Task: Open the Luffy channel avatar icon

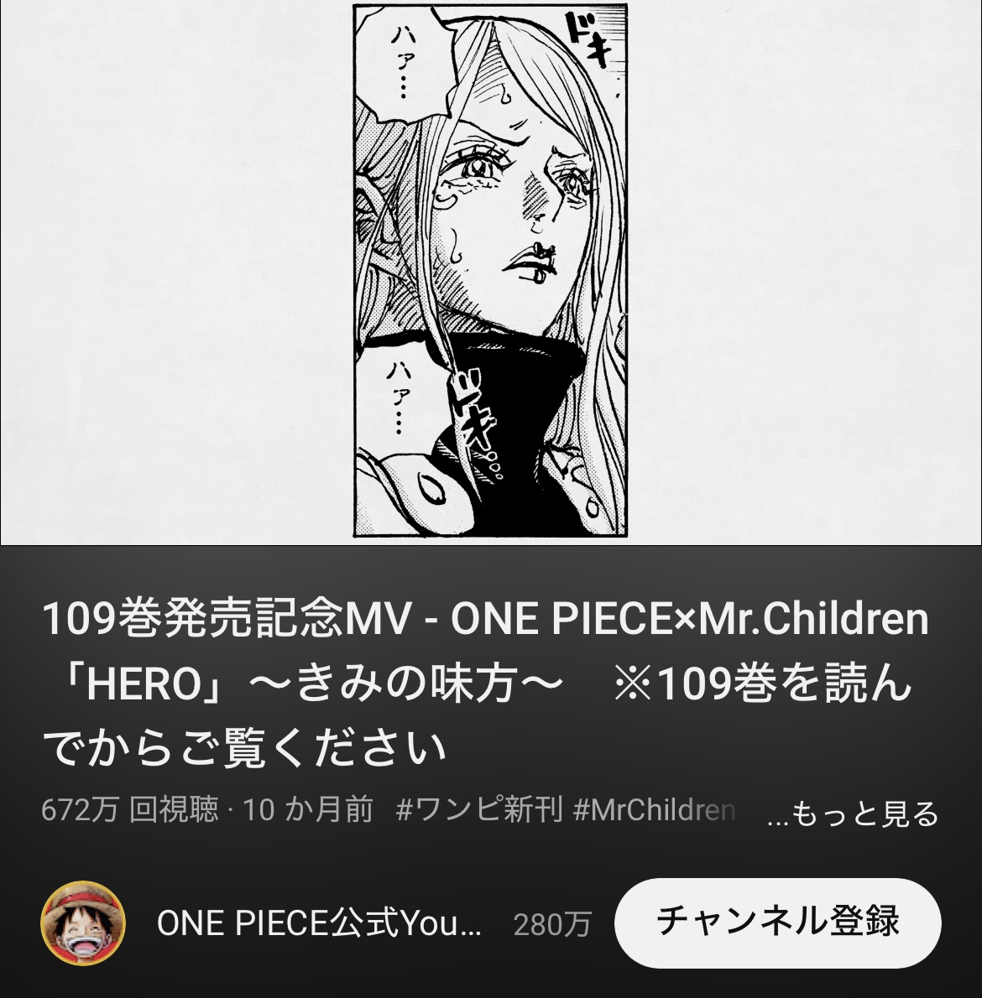Action: point(83,923)
